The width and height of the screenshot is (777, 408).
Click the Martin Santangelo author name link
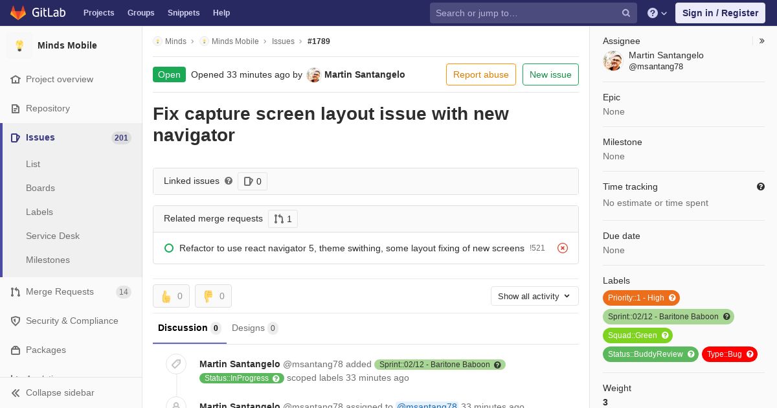(x=365, y=74)
